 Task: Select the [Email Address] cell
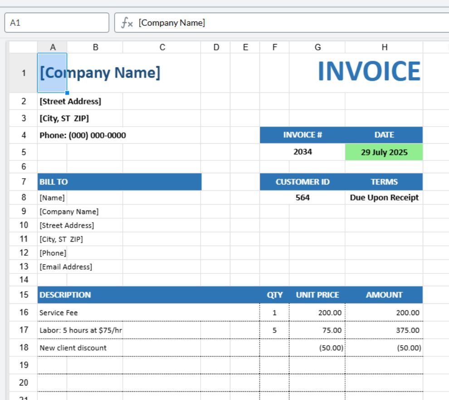[x=66, y=267]
